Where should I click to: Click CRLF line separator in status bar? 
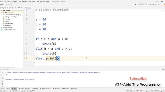(137, 91)
